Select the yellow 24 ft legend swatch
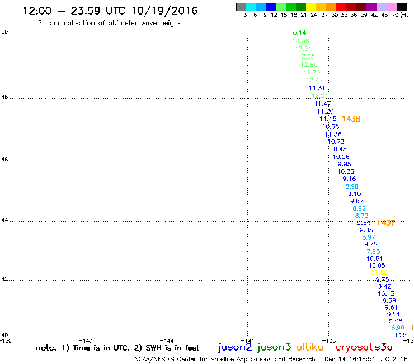The width and height of the screenshot is (414, 364). (x=311, y=7)
